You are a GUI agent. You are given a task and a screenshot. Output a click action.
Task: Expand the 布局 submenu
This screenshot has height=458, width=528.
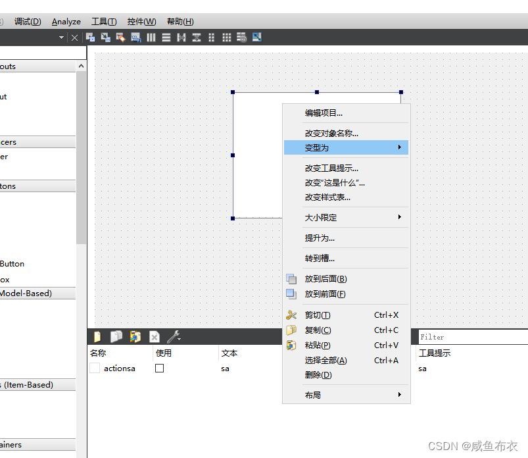click(346, 395)
